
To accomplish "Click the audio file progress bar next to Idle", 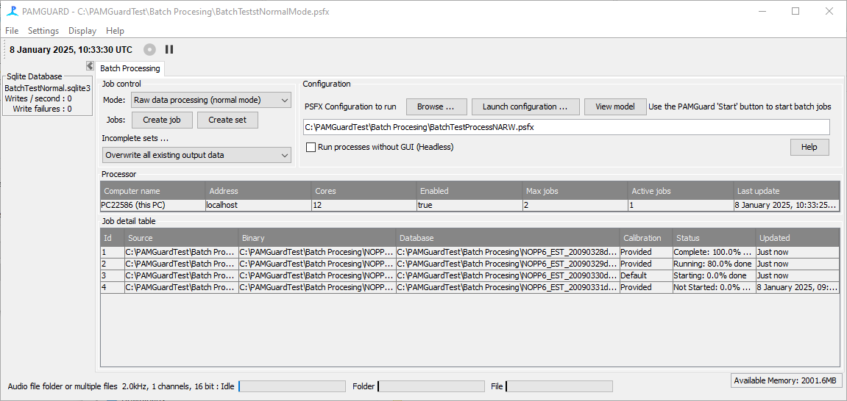I will point(291,386).
